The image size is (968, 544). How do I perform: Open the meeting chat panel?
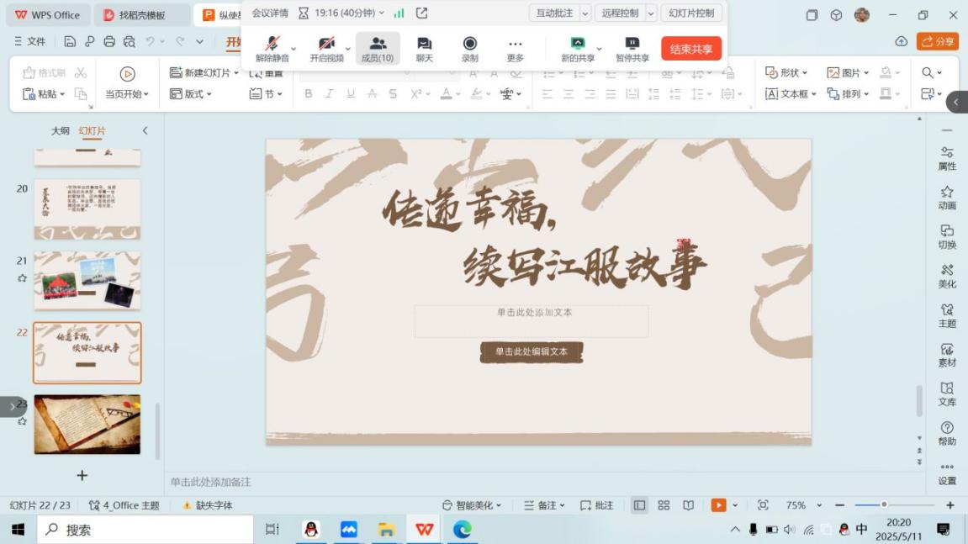(424, 48)
